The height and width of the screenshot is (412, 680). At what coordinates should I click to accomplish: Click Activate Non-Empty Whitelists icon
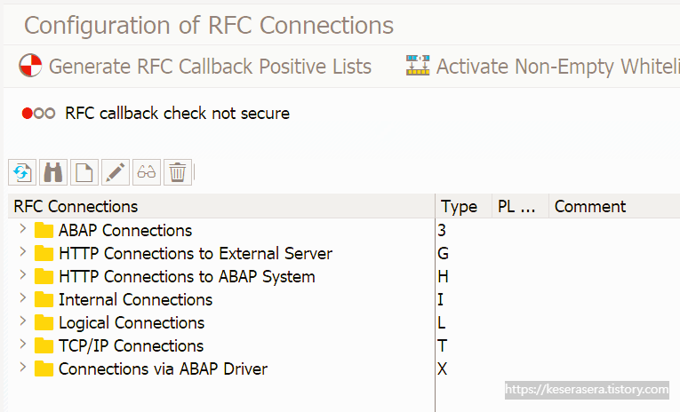click(x=418, y=66)
